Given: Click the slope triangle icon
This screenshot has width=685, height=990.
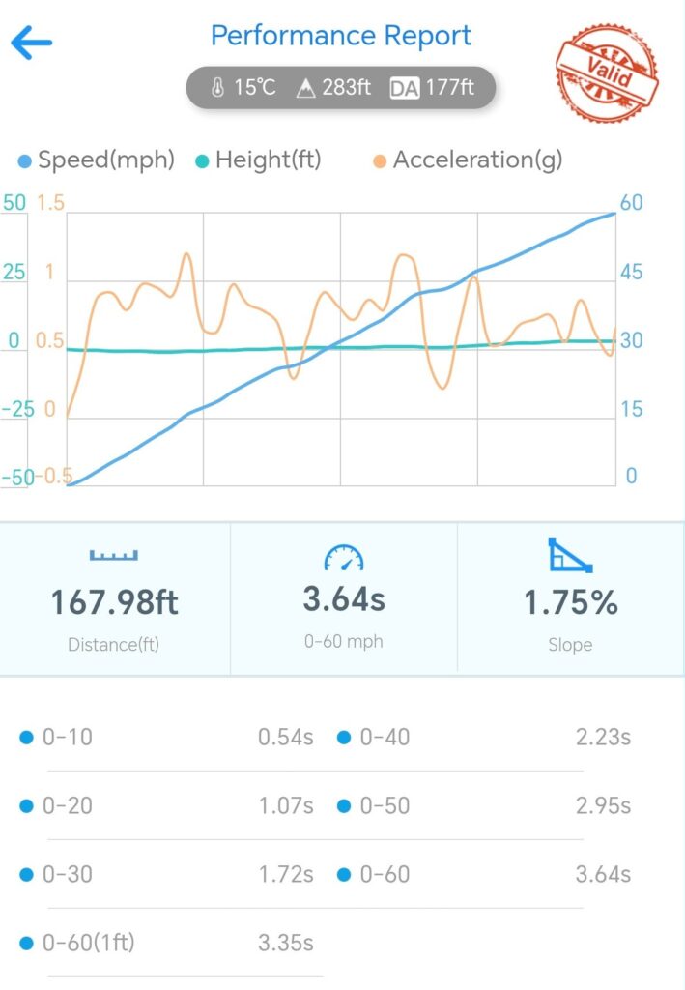Looking at the screenshot, I should click(569, 555).
